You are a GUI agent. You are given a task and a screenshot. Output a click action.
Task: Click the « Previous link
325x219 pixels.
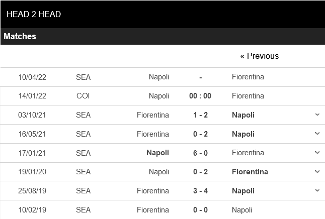259,56
